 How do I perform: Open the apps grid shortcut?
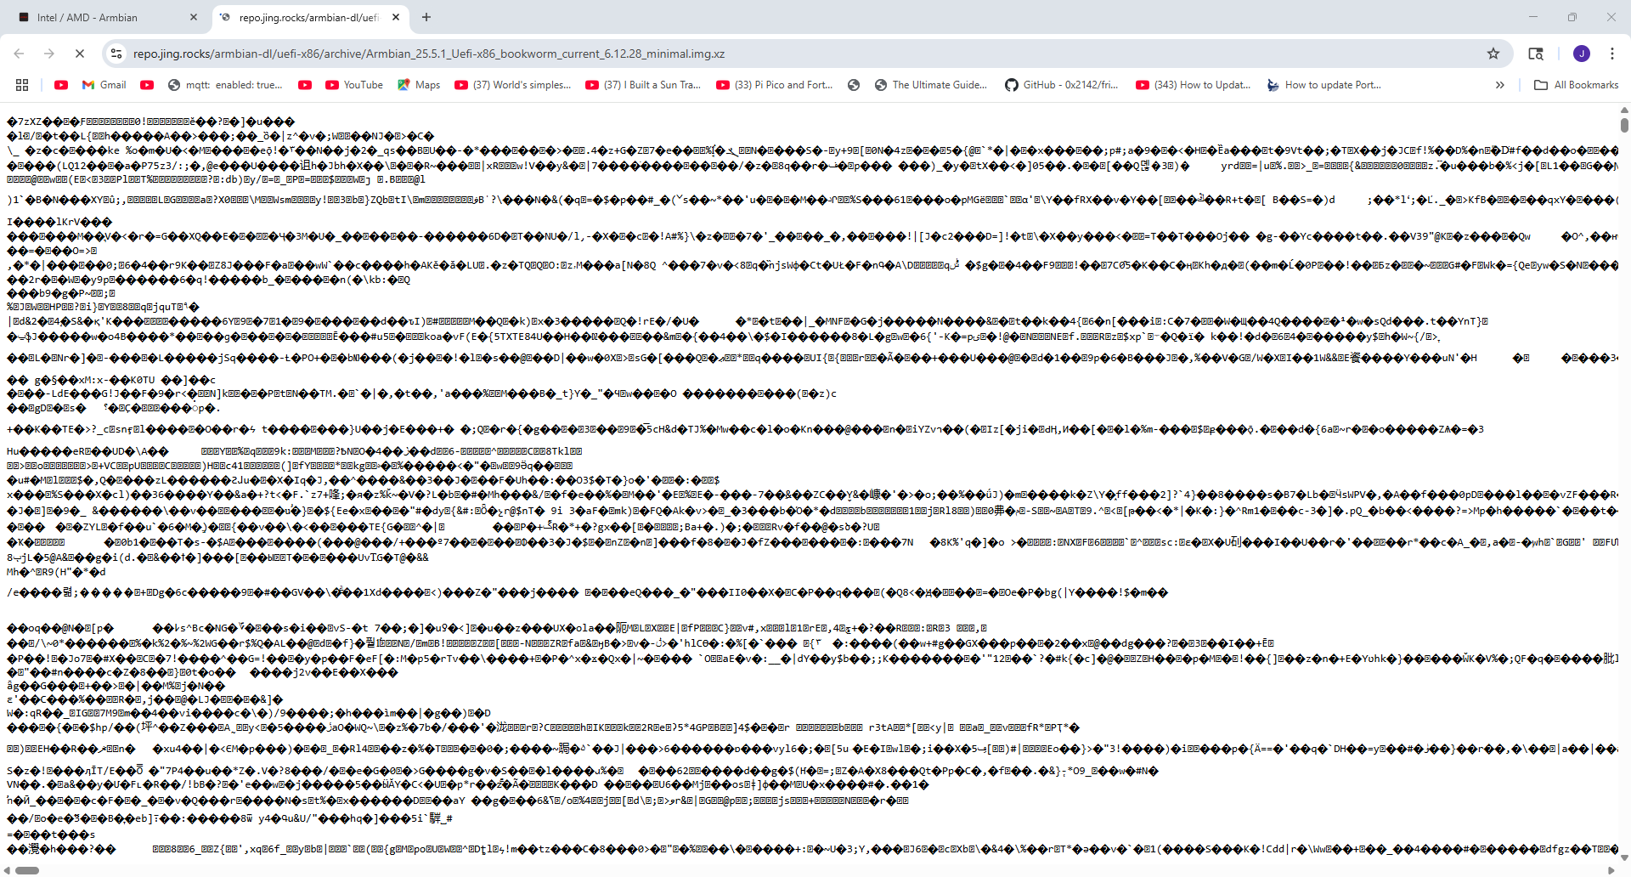coord(22,85)
